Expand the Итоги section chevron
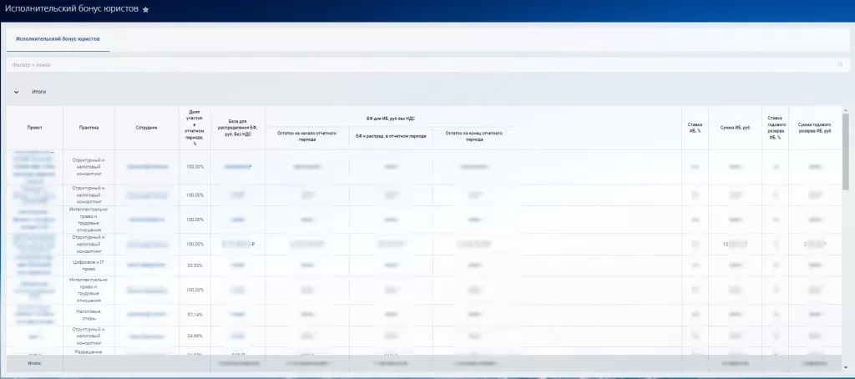Viewport: 855px width, 379px height. coord(16,92)
